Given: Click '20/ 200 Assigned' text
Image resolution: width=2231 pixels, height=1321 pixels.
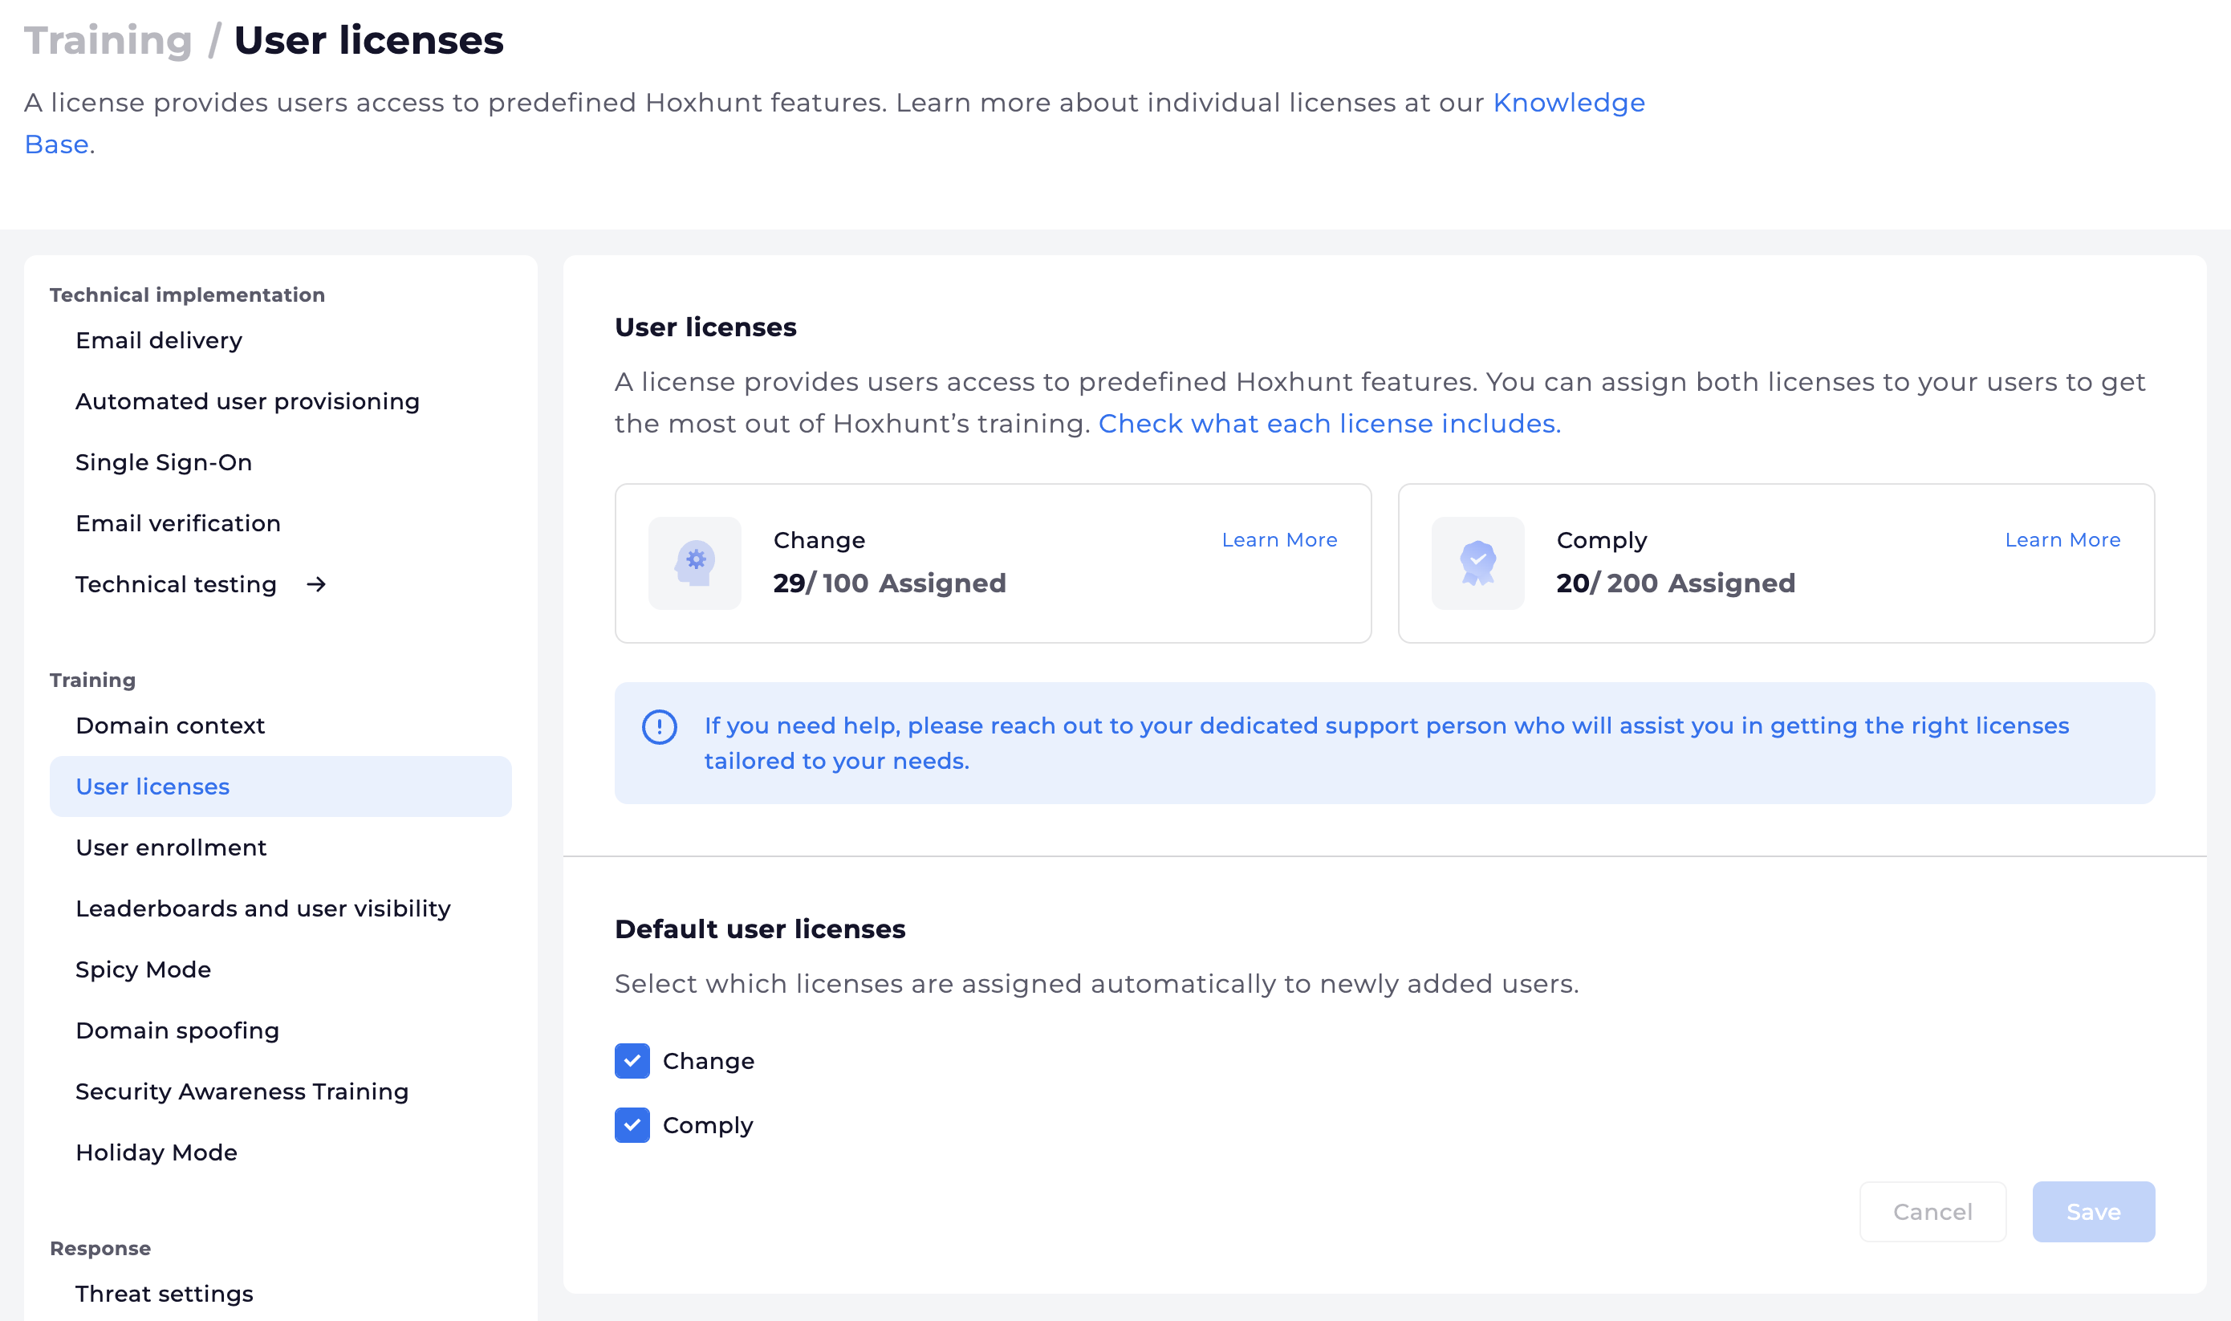Looking at the screenshot, I should (x=1675, y=583).
